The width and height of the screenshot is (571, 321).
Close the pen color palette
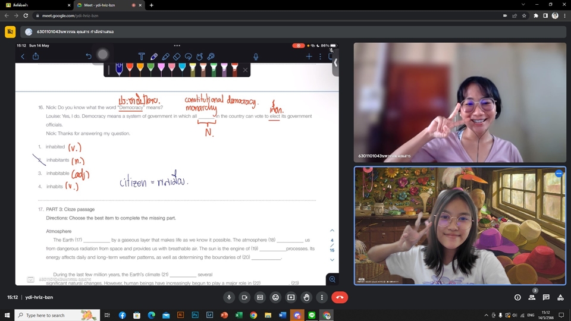coord(245,70)
